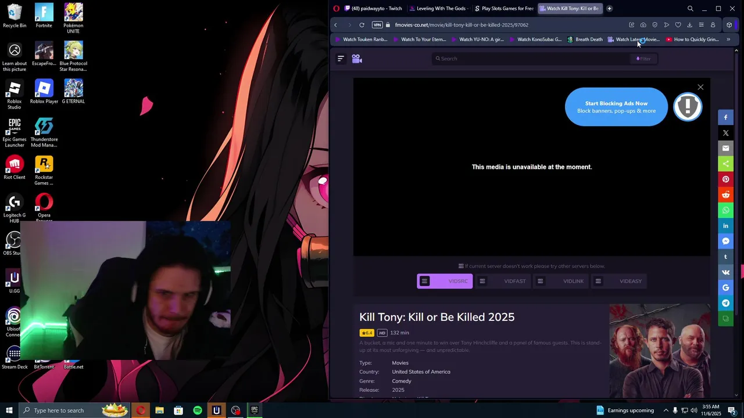The image size is (744, 418).
Task: Share the page on Reddit
Action: tap(725, 194)
